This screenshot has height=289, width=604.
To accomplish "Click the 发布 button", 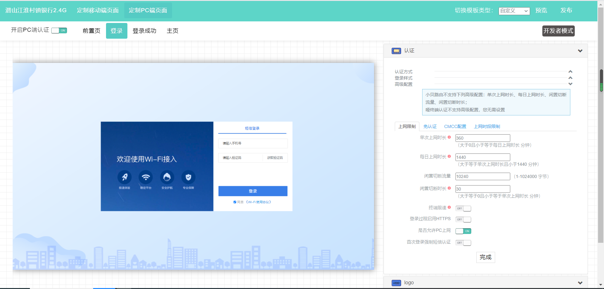I will coord(566,10).
